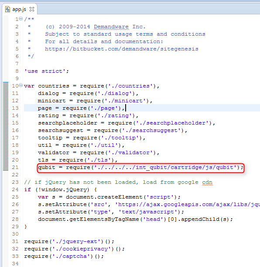This screenshot has width=260, height=267.
Task: Click the app.js file icon in tab
Action: tap(7, 9)
